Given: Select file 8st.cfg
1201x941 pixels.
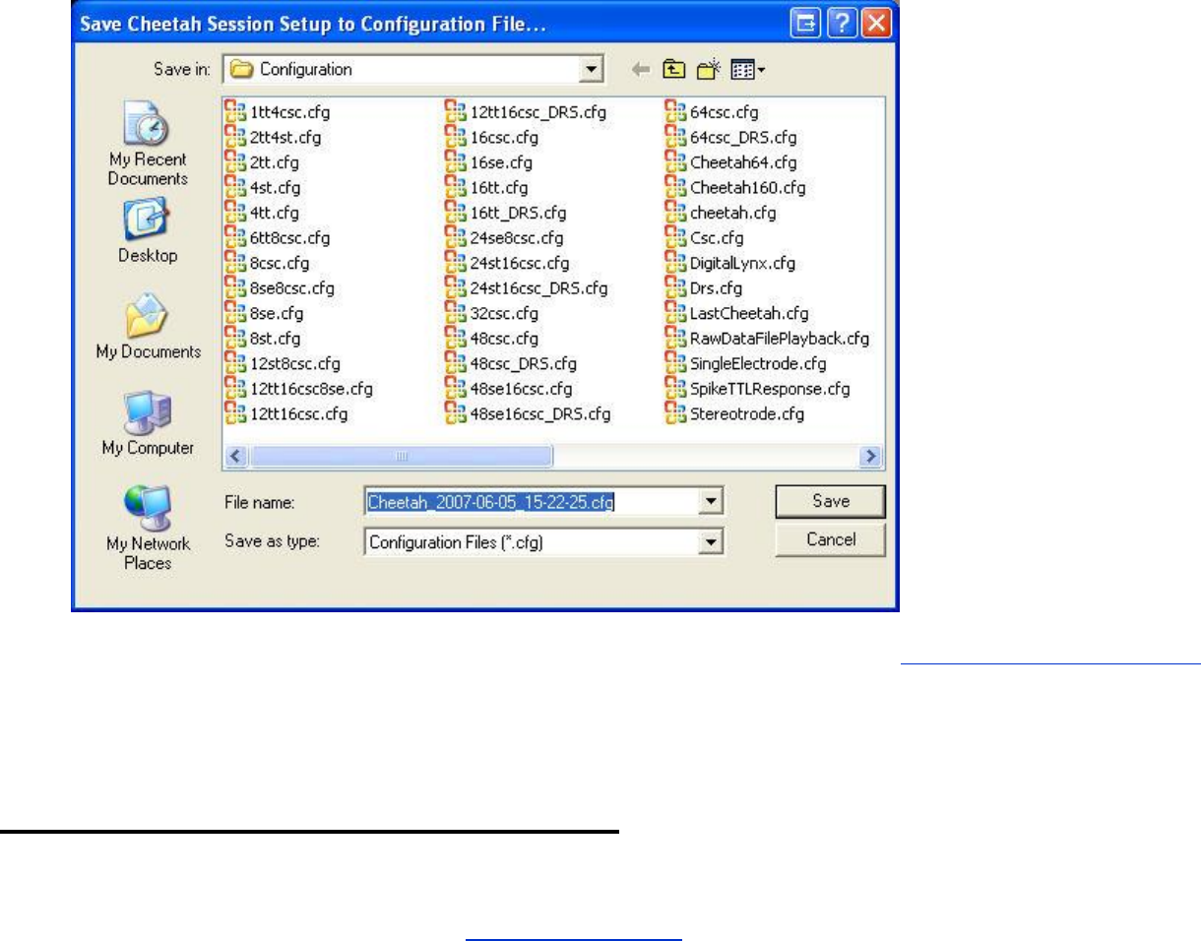Looking at the screenshot, I should pyautogui.click(x=264, y=339).
